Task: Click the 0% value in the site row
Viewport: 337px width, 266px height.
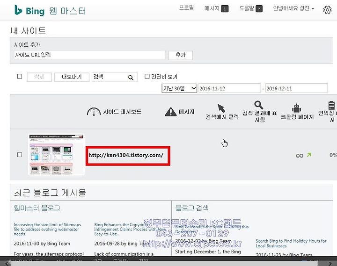Action: (x=333, y=155)
